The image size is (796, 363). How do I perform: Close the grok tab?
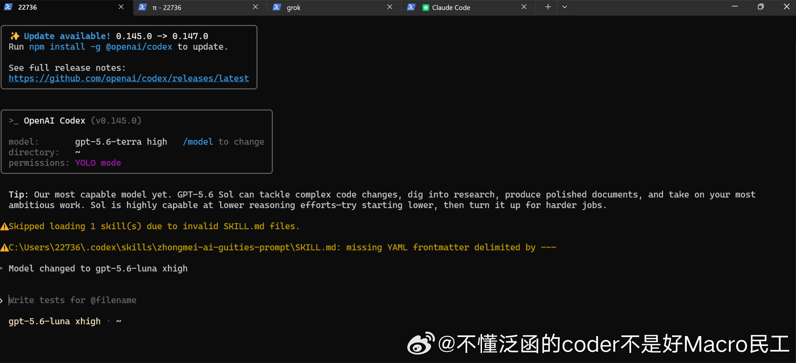pos(390,7)
